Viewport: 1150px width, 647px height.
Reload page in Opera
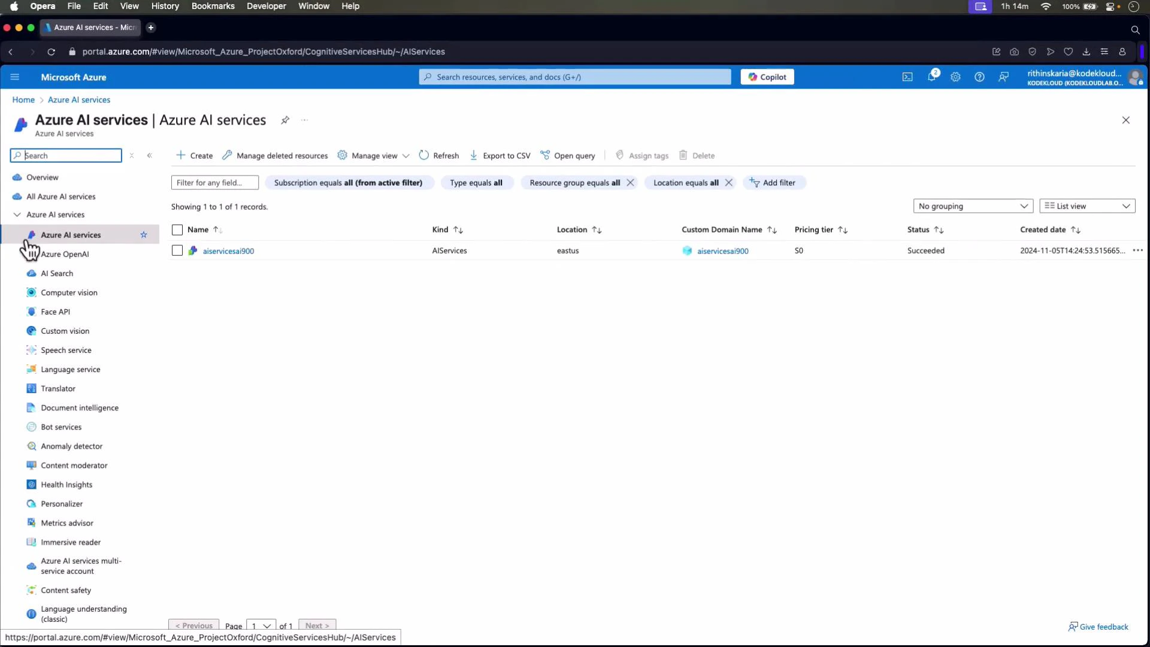pos(52,52)
